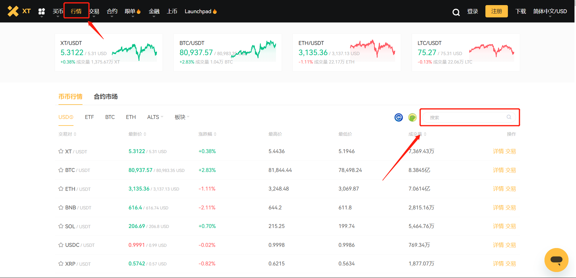
Task: Favorite the XRP/USDT pair star
Action: click(61, 264)
